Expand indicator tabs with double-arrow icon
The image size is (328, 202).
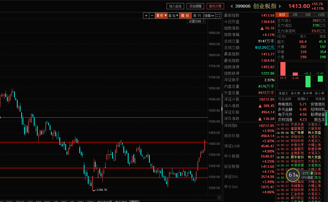click(219, 198)
